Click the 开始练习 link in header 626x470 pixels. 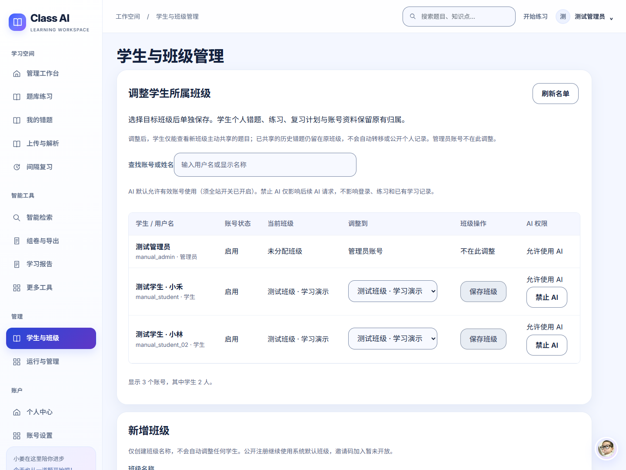coord(535,17)
